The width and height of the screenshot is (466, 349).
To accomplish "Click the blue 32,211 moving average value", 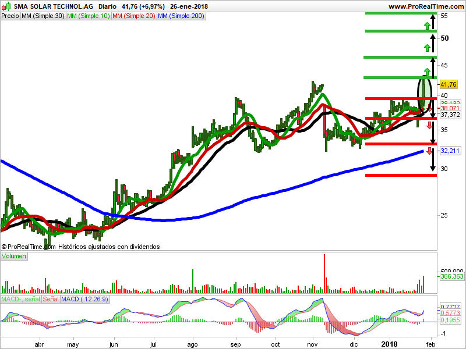I will click(450, 151).
